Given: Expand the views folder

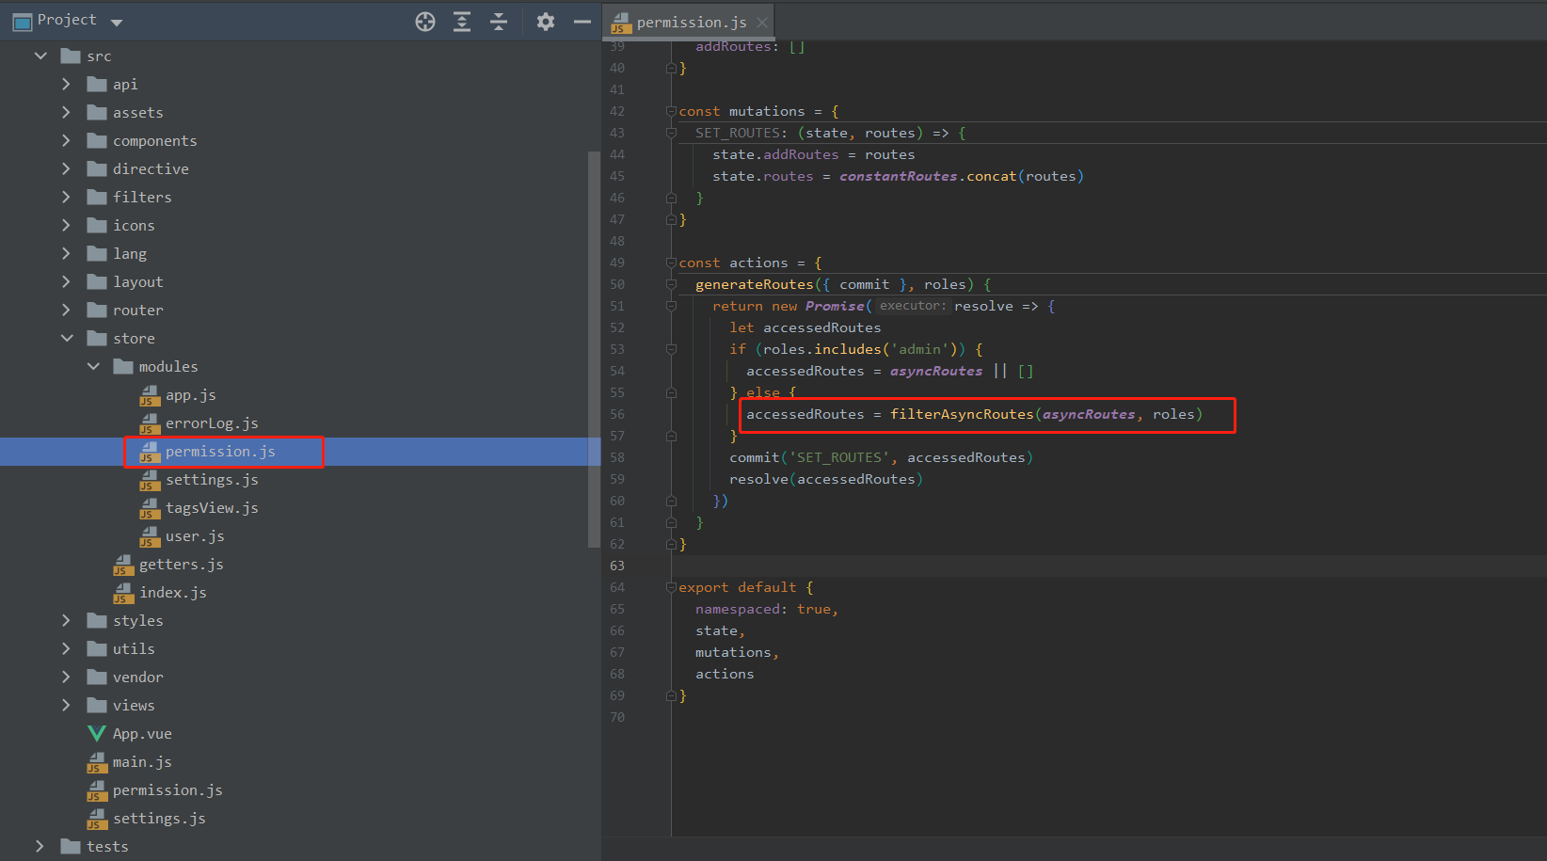Looking at the screenshot, I should 66,706.
